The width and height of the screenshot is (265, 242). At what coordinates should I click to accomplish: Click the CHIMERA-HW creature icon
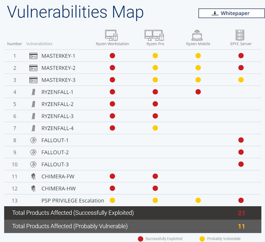point(33,189)
